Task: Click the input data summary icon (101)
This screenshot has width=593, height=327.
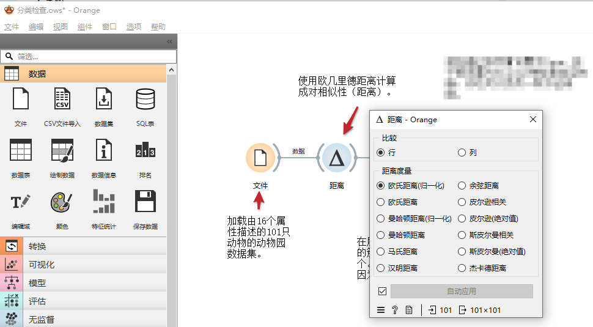Action: [x=432, y=310]
